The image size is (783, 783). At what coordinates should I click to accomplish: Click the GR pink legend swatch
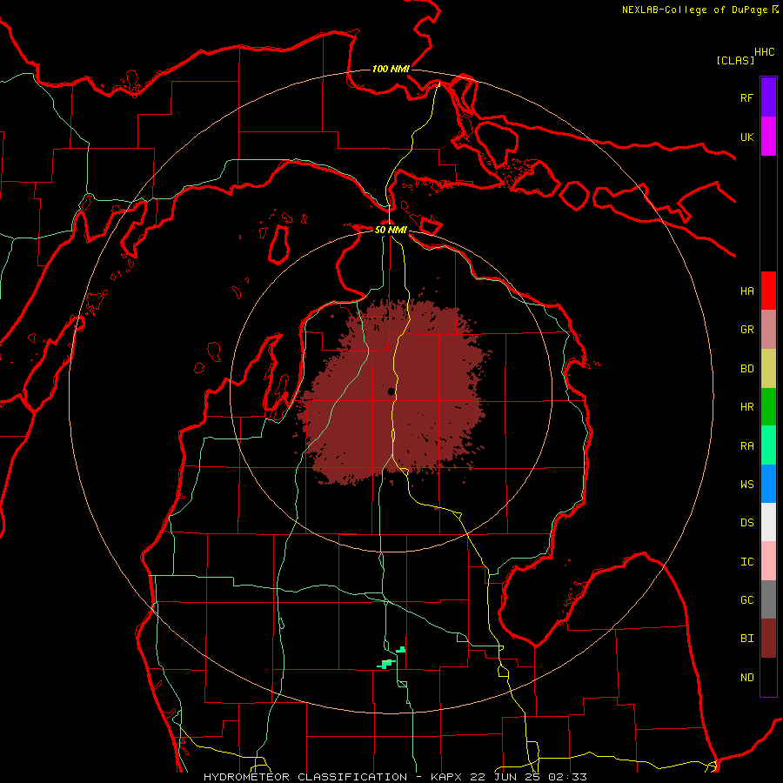pos(768,330)
